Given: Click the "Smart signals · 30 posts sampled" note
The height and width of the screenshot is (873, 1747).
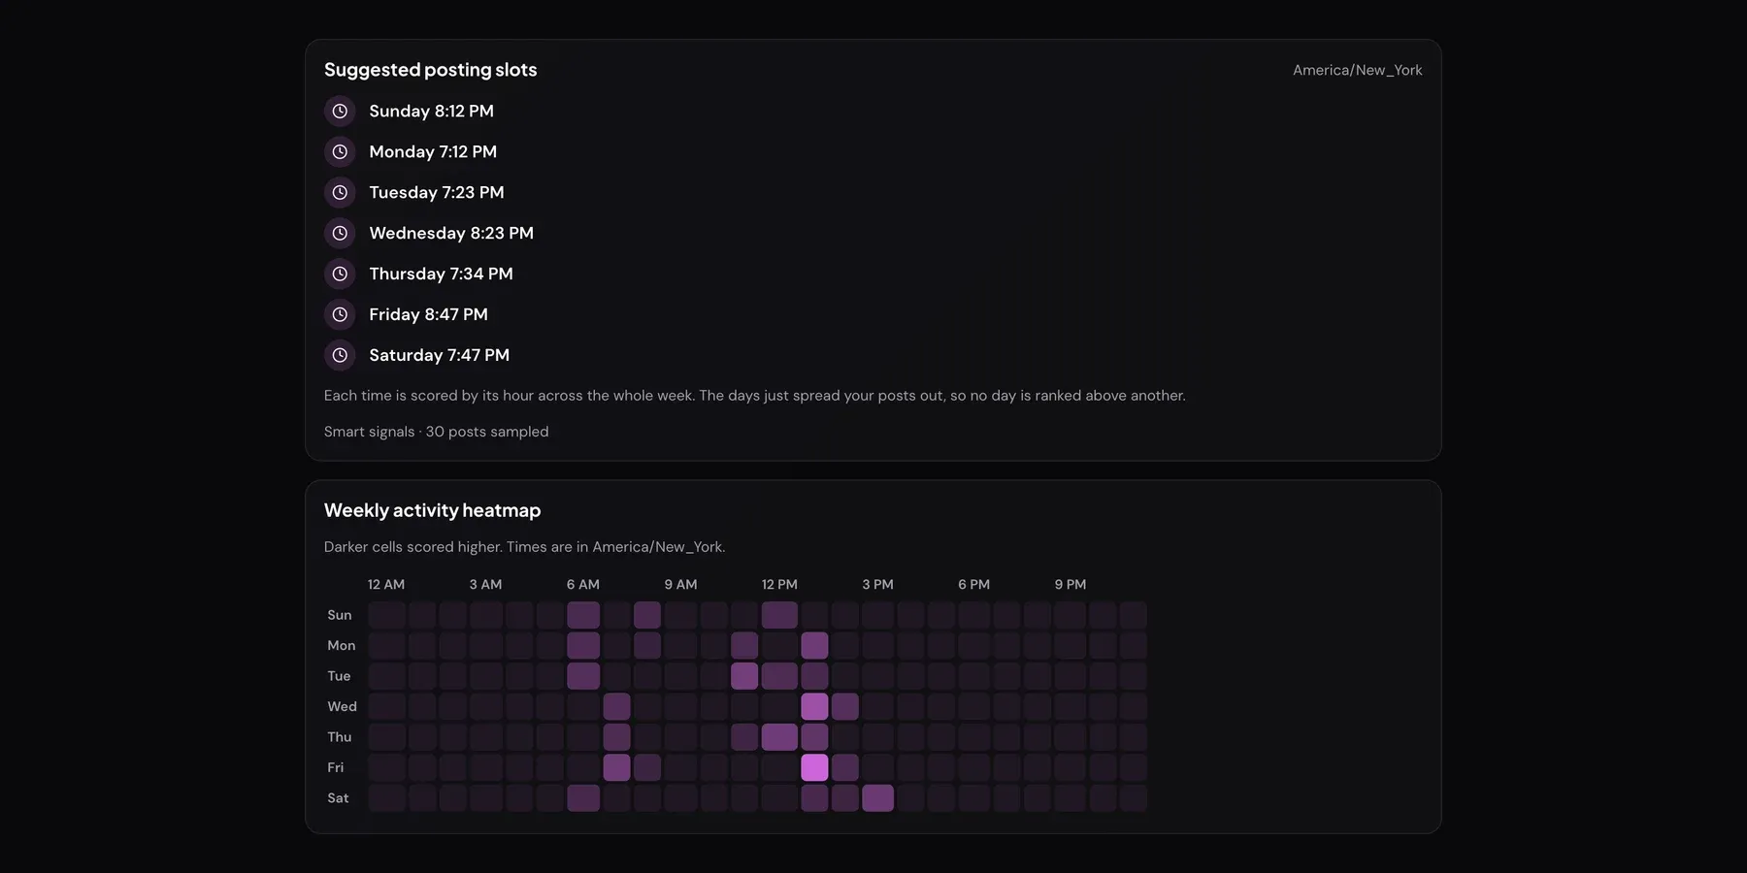Looking at the screenshot, I should (436, 432).
